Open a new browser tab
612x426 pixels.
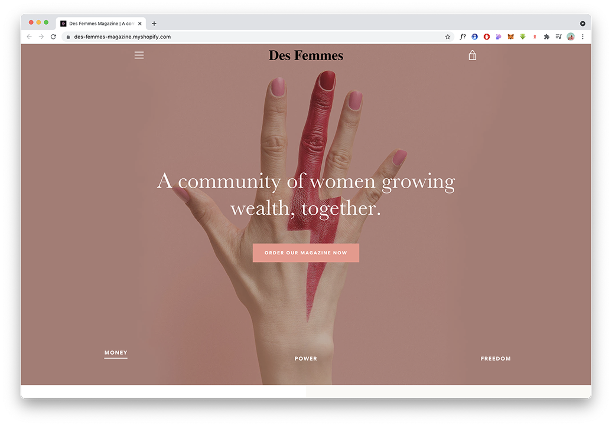click(154, 24)
